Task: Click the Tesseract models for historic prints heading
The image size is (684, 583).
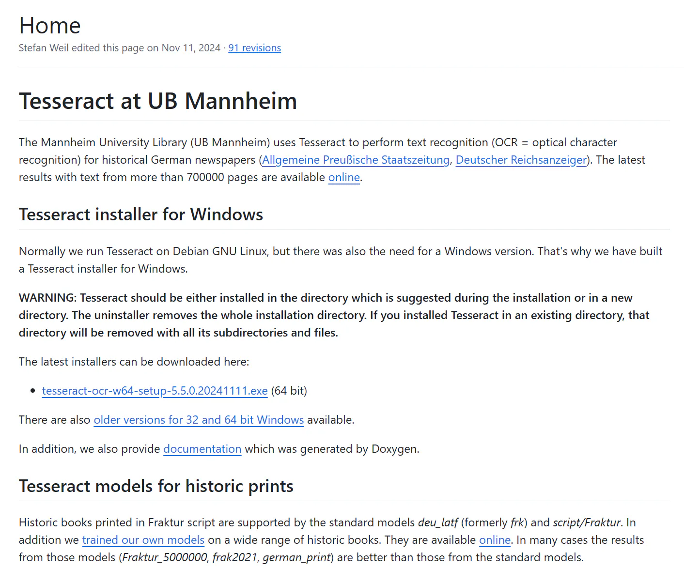Action: [x=156, y=486]
